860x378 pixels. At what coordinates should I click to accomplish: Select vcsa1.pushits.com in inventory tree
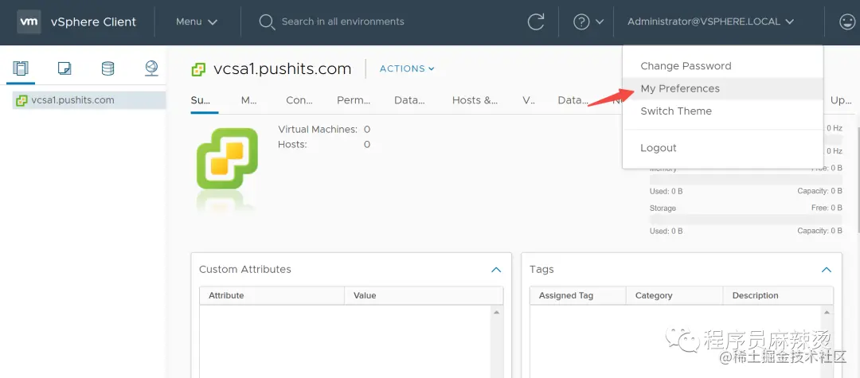(x=89, y=100)
